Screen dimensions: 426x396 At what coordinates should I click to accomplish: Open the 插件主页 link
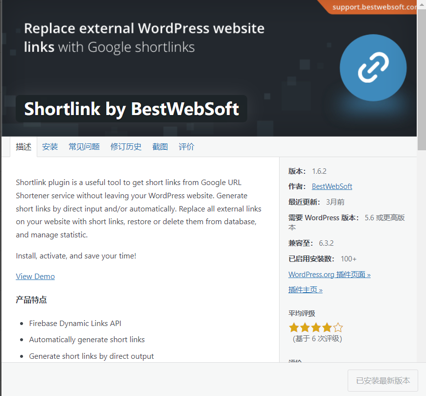[x=306, y=290]
